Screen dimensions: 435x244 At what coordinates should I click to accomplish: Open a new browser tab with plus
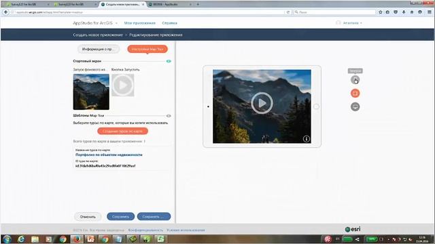click(x=198, y=5)
